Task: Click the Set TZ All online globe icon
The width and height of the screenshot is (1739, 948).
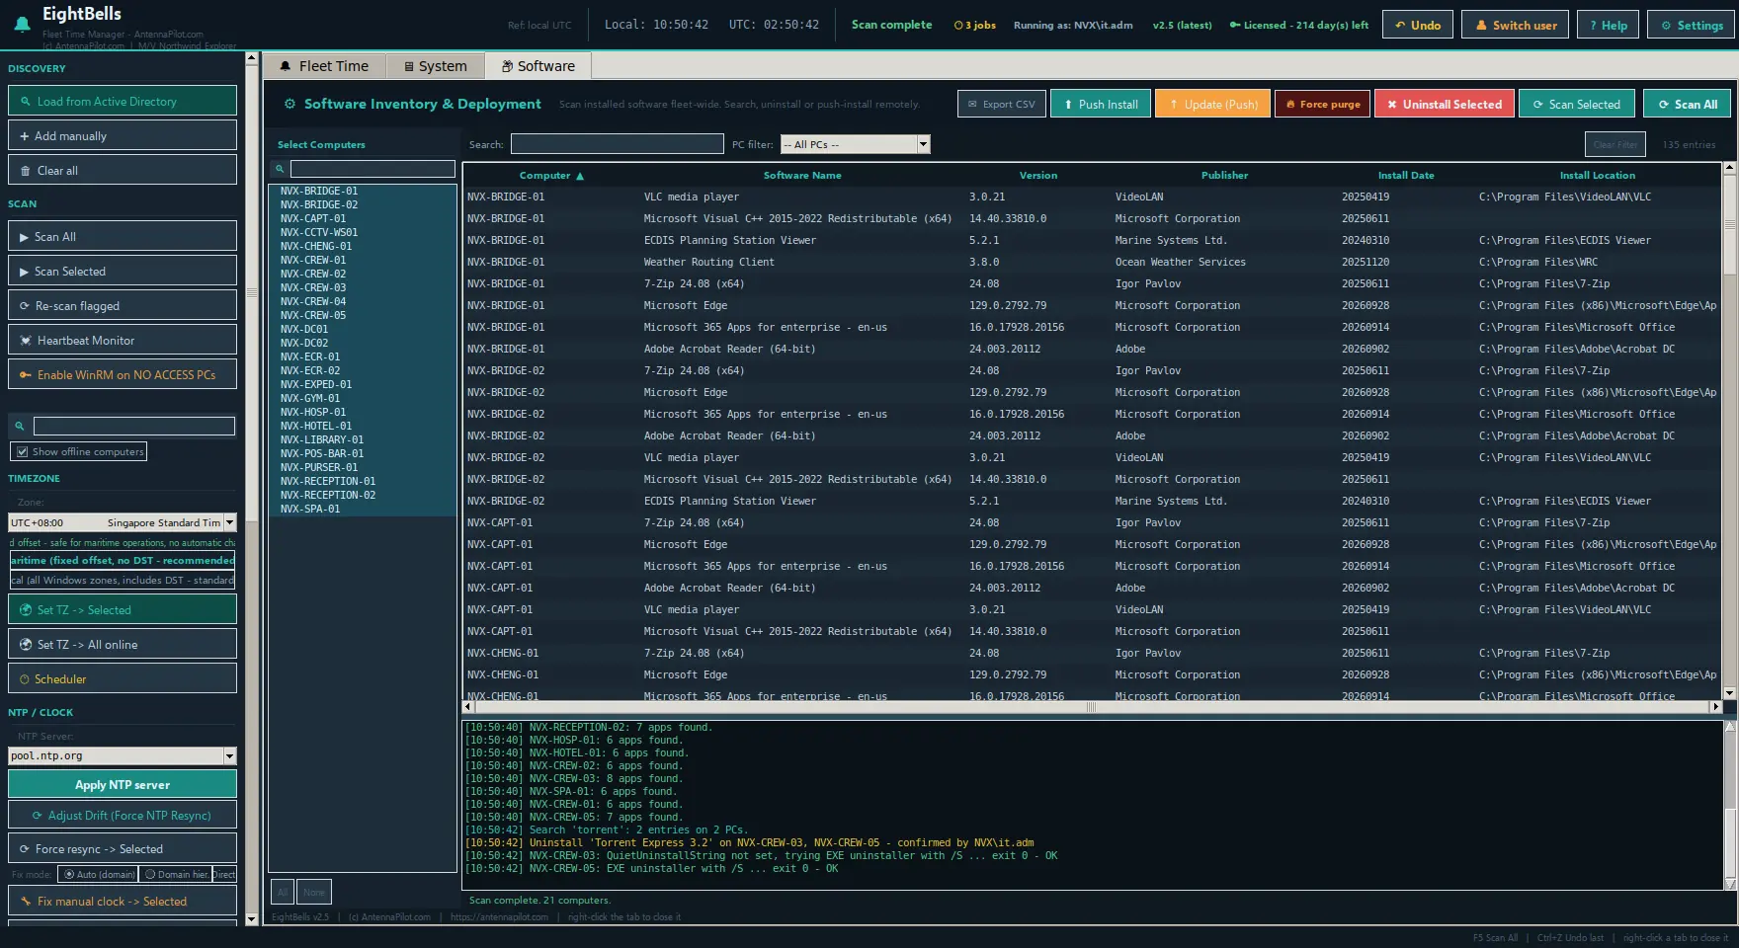Action: [26, 645]
